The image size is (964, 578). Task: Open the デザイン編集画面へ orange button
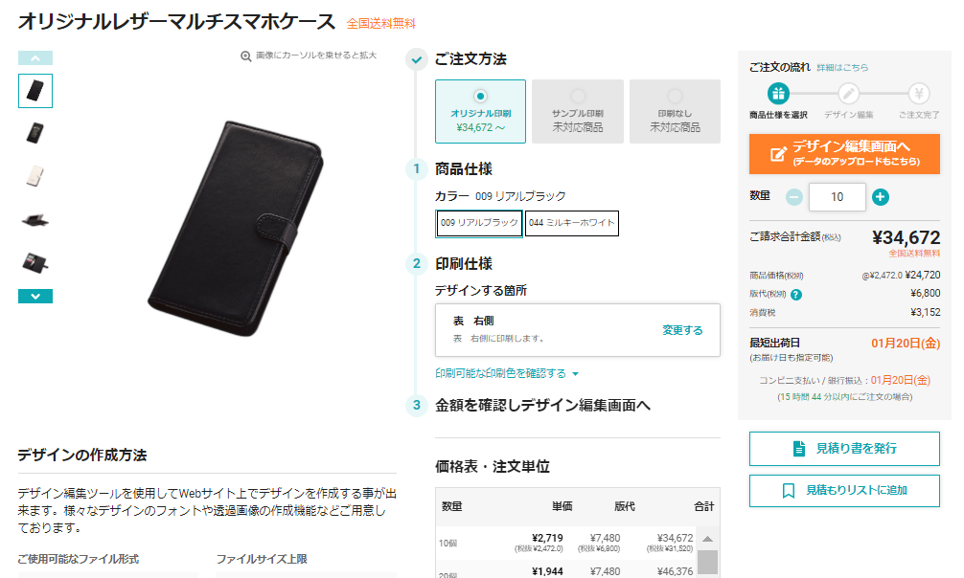(x=844, y=153)
